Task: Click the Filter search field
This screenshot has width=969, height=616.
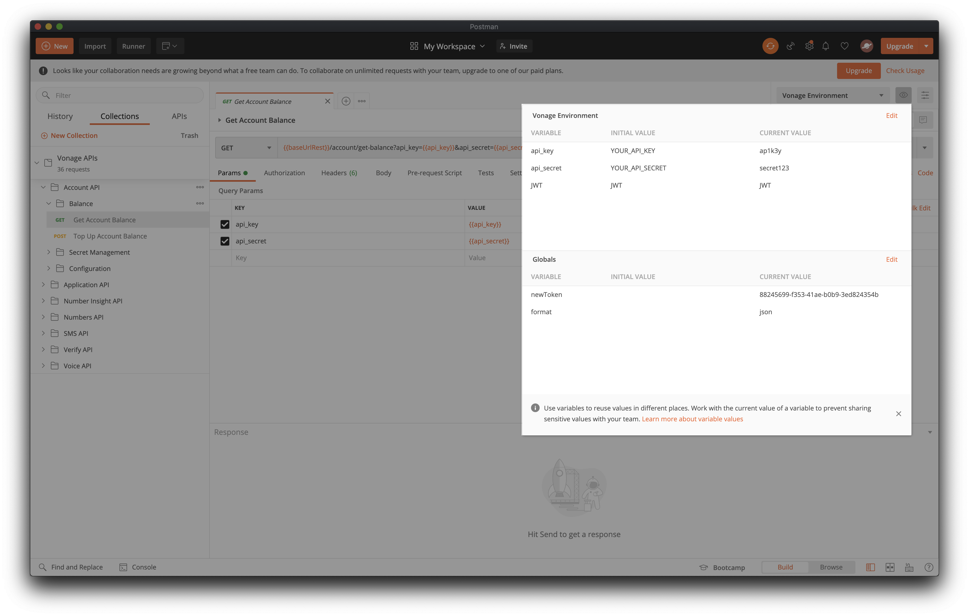Action: pos(120,95)
